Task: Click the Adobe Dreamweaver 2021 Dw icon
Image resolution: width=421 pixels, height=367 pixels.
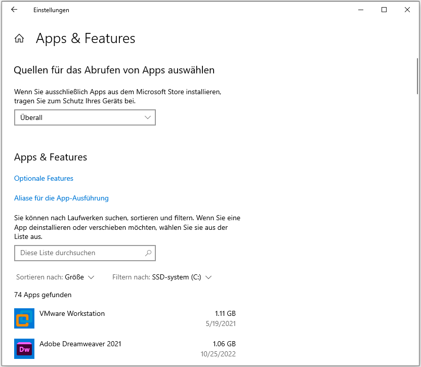Action: (24, 349)
